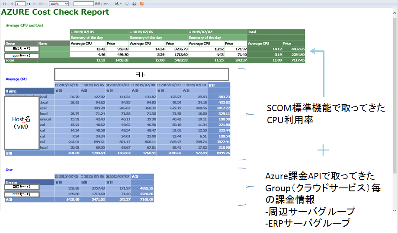
Task: Click the export save disk icon
Action: pyautogui.click(x=116, y=3)
